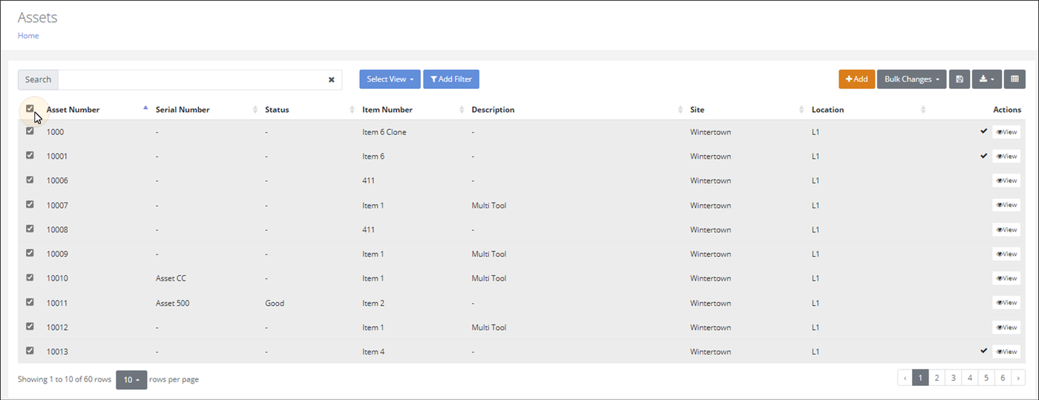
Task: Clear the search box with the X icon
Action: 332,80
